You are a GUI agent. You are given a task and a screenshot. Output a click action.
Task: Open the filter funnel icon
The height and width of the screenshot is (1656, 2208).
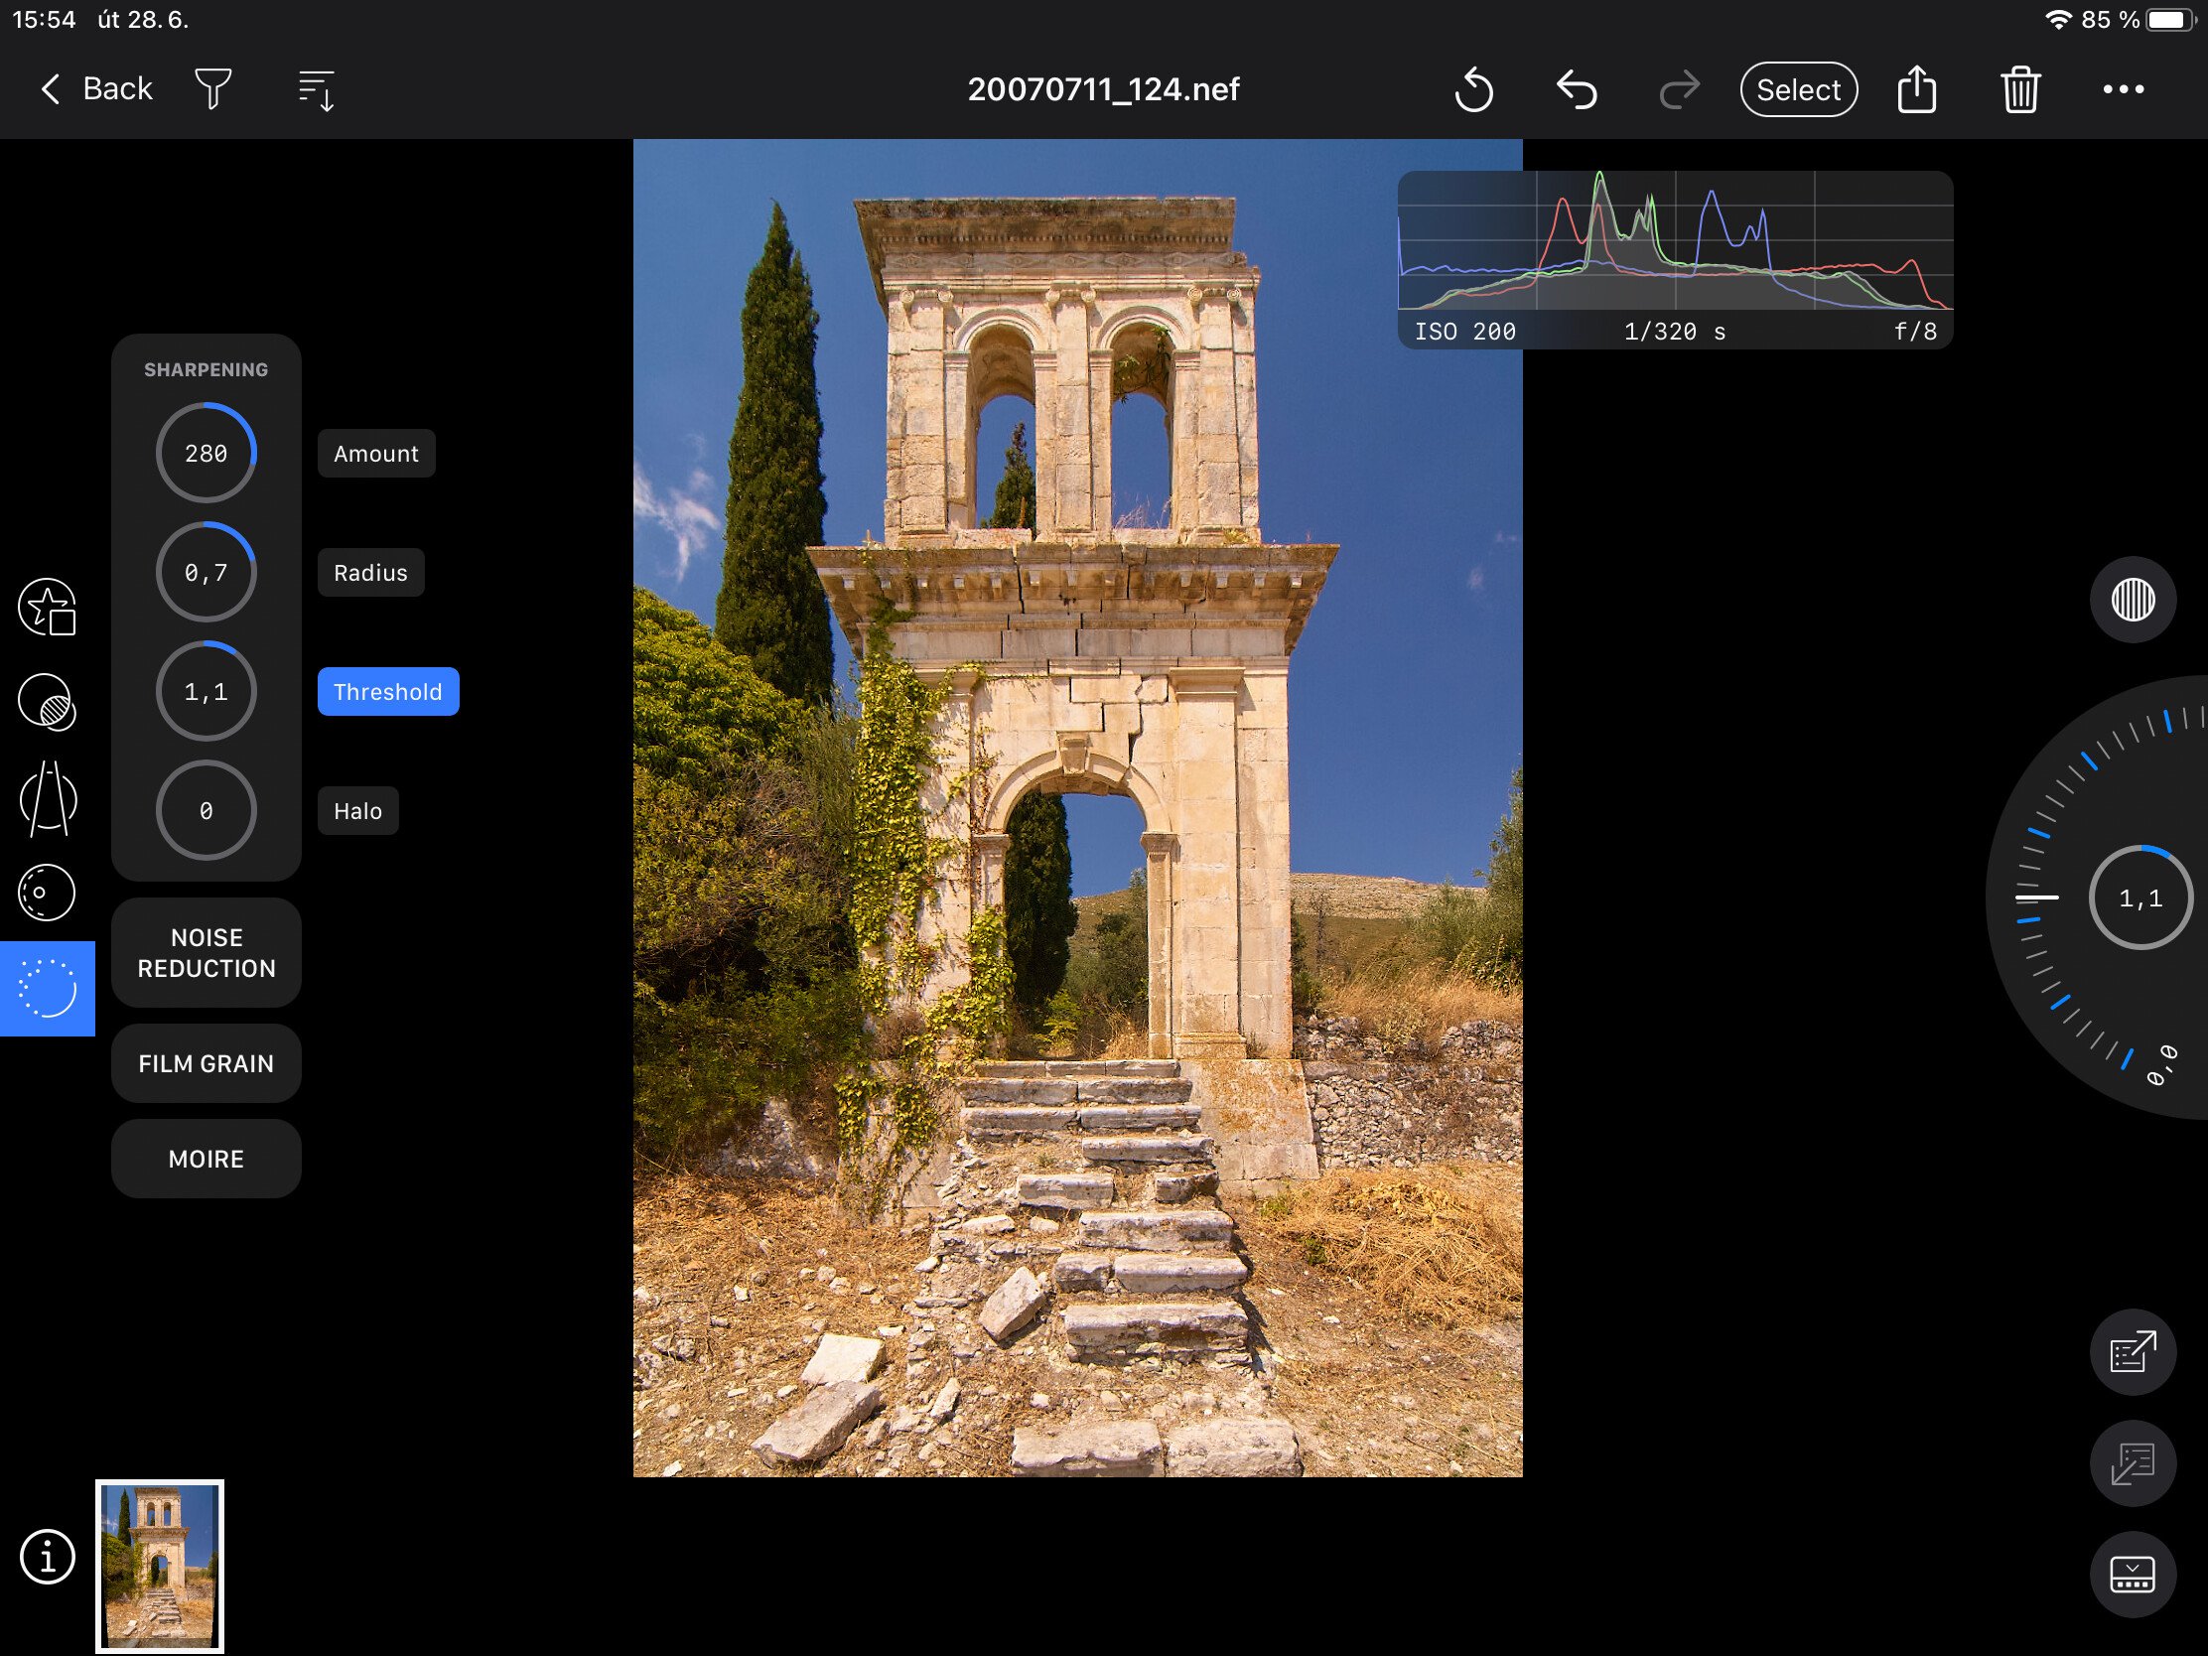212,88
